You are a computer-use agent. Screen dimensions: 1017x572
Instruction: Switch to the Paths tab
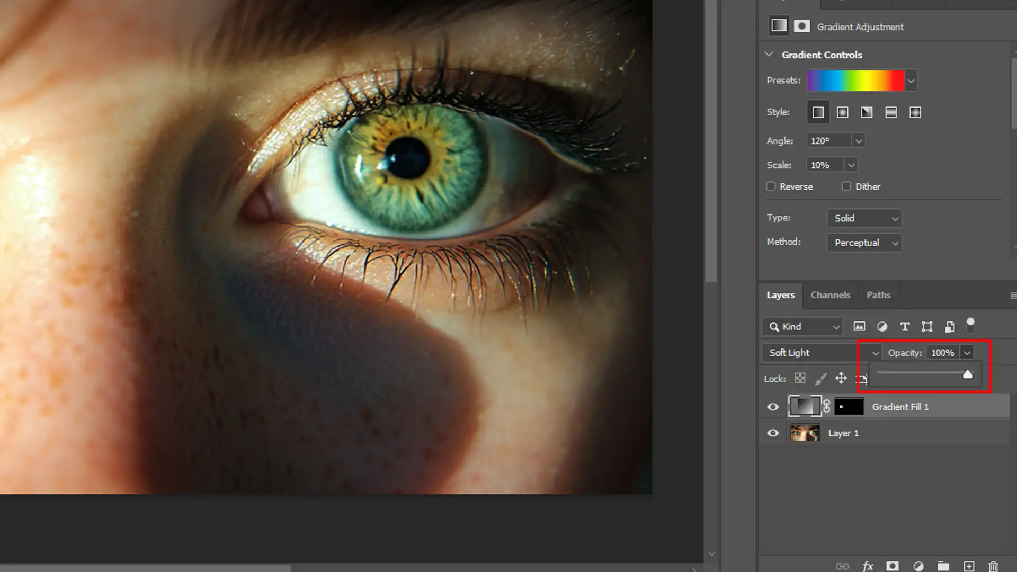pyautogui.click(x=878, y=295)
